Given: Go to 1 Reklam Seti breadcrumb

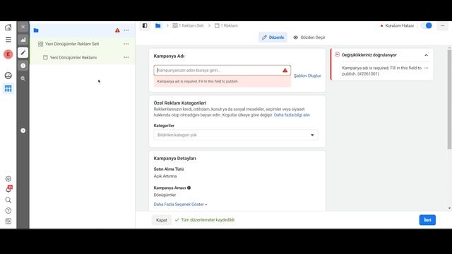Looking at the screenshot, I should [188, 25].
